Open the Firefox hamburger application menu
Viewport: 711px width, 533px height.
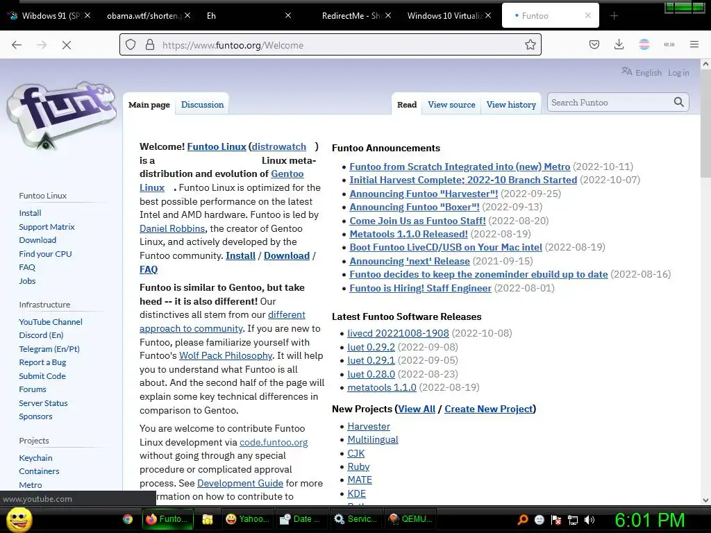[x=694, y=44]
